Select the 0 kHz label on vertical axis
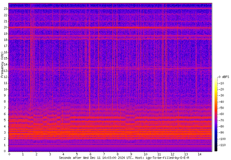This screenshot has width=231, height=160. [x=6, y=151]
